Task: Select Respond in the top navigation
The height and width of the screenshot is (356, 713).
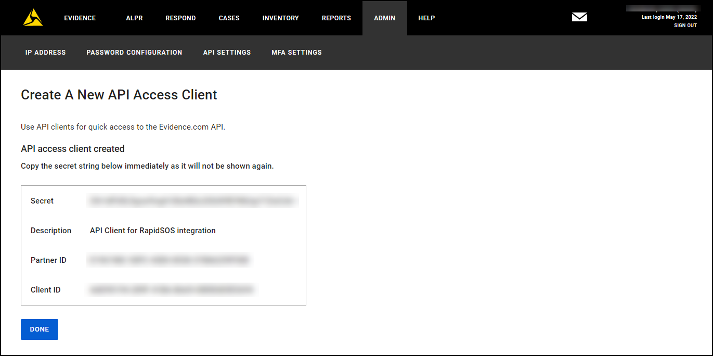Action: (180, 18)
